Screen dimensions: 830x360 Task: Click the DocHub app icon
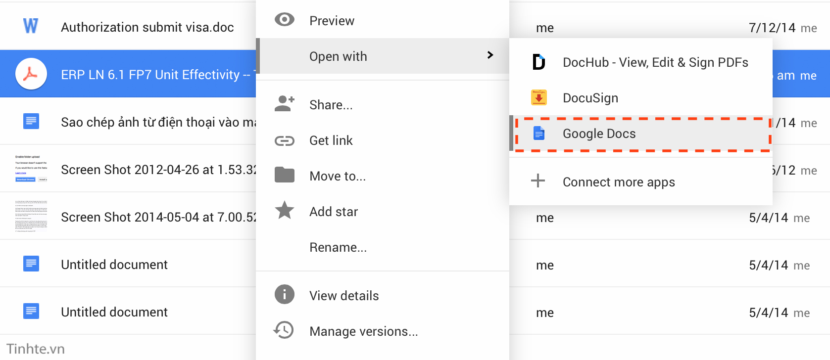point(538,62)
